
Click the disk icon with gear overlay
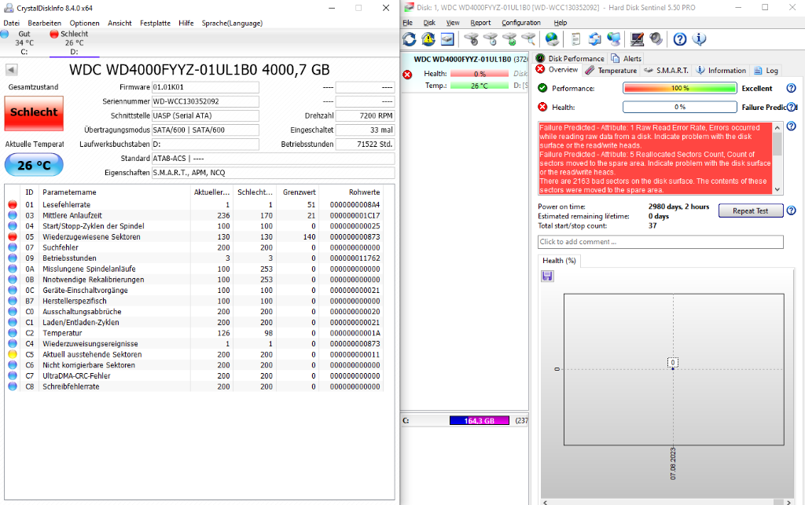click(x=472, y=39)
